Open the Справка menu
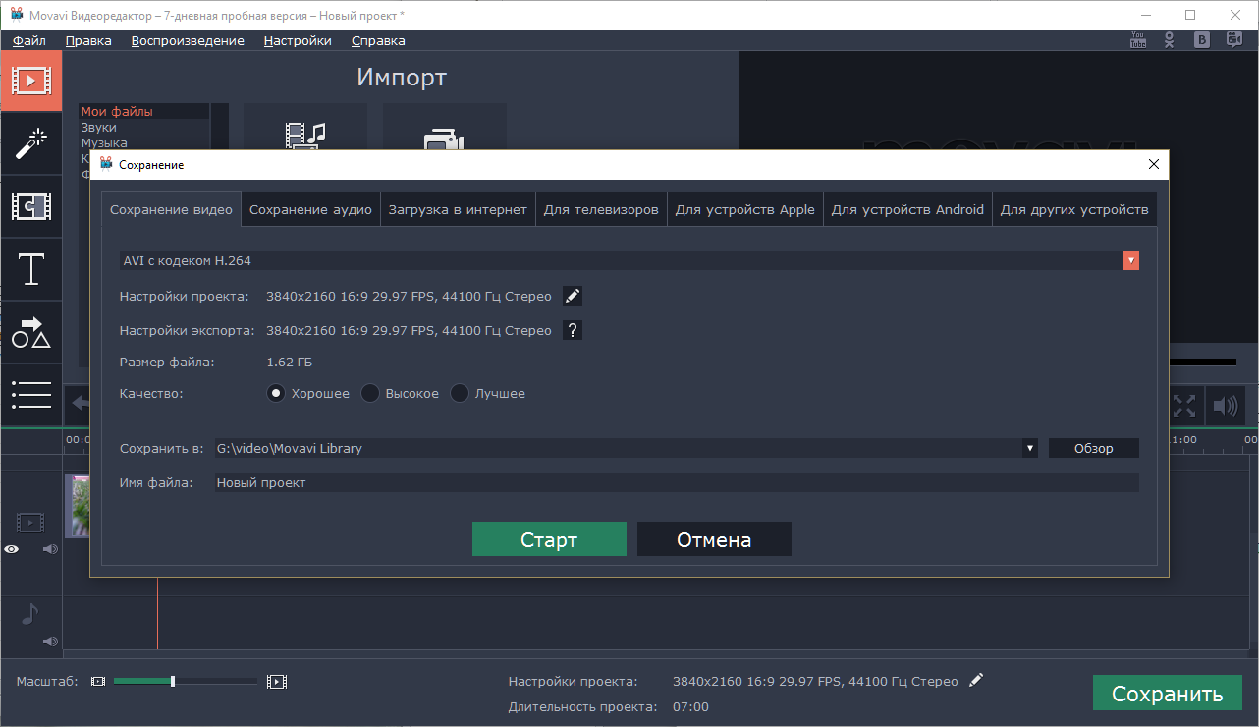The image size is (1259, 727). 378,40
